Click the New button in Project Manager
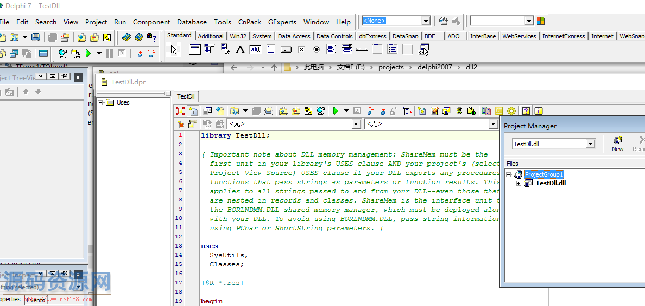 617,144
